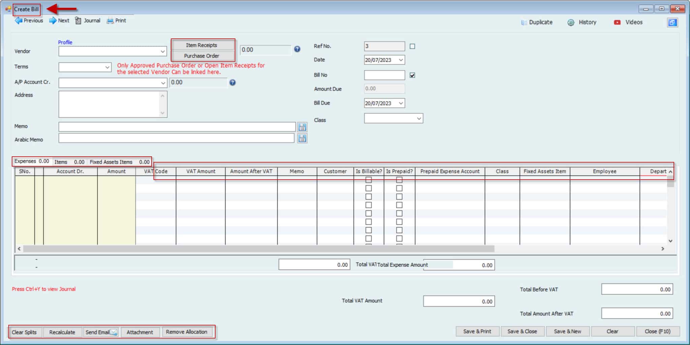This screenshot has height=345, width=690.
Task: Expand the Vendor dropdown
Action: [163, 52]
